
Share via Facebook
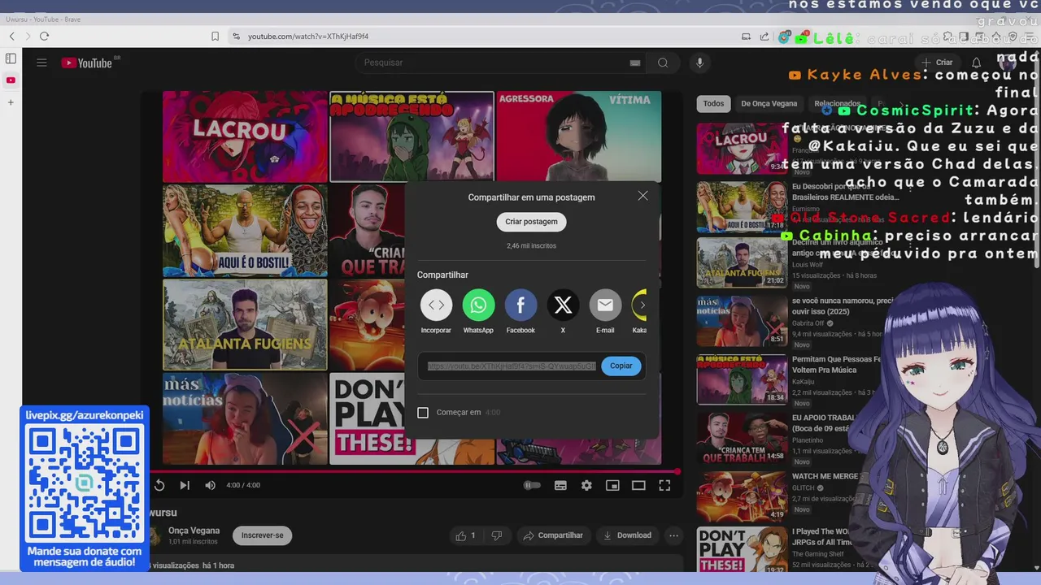[520, 311]
